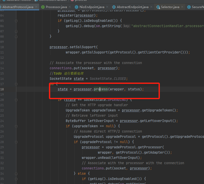Click register(processor) statement
The image size is (204, 184).
point(78,15)
